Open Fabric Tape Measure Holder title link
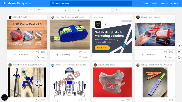The width and height of the screenshot is (182, 102). [x=69, y=17]
